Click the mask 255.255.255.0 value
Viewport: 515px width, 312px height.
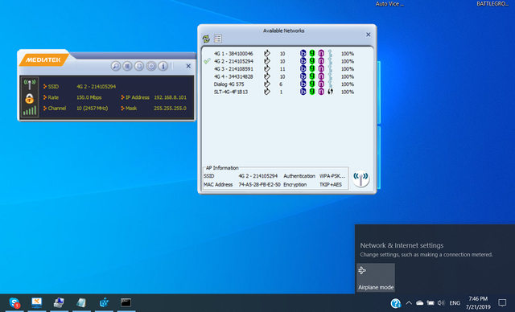pos(170,109)
